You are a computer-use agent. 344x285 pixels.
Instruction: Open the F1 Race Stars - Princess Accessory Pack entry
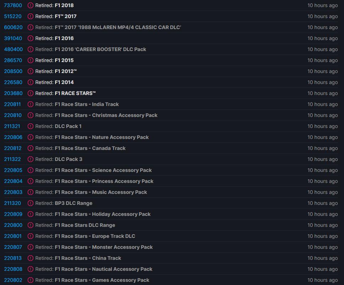(x=104, y=181)
